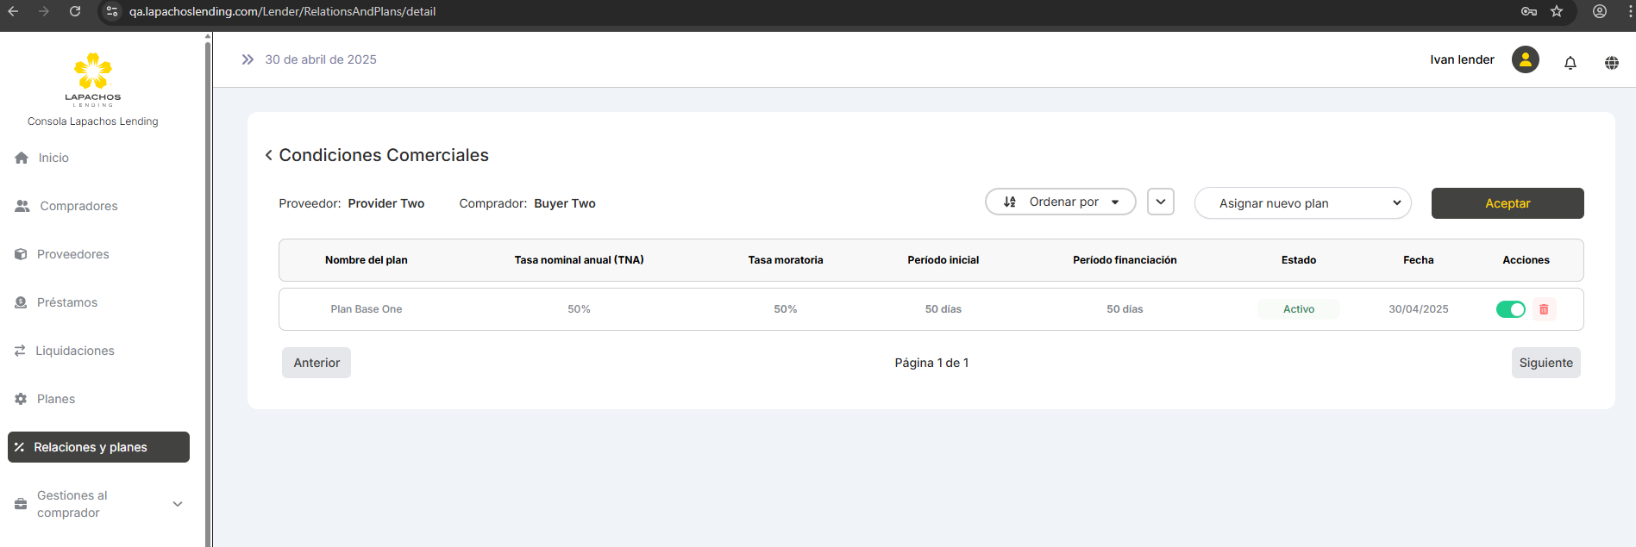The image size is (1636, 547).
Task: Click the Siguiente pagination button
Action: click(1545, 363)
